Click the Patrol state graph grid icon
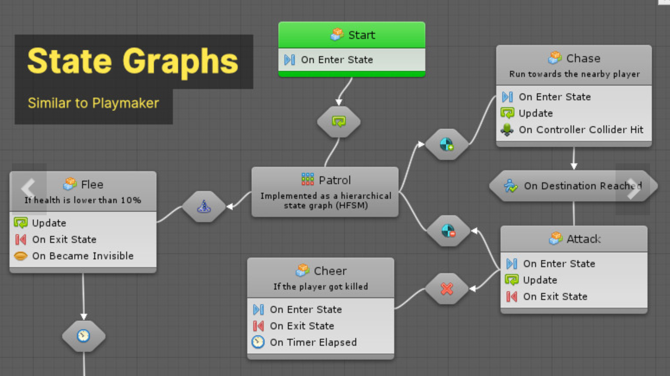 pos(307,179)
